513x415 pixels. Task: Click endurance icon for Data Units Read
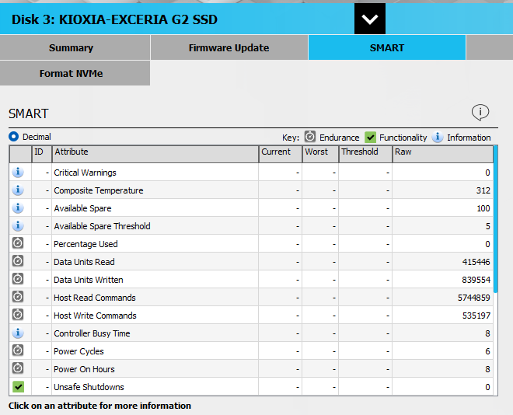18,261
